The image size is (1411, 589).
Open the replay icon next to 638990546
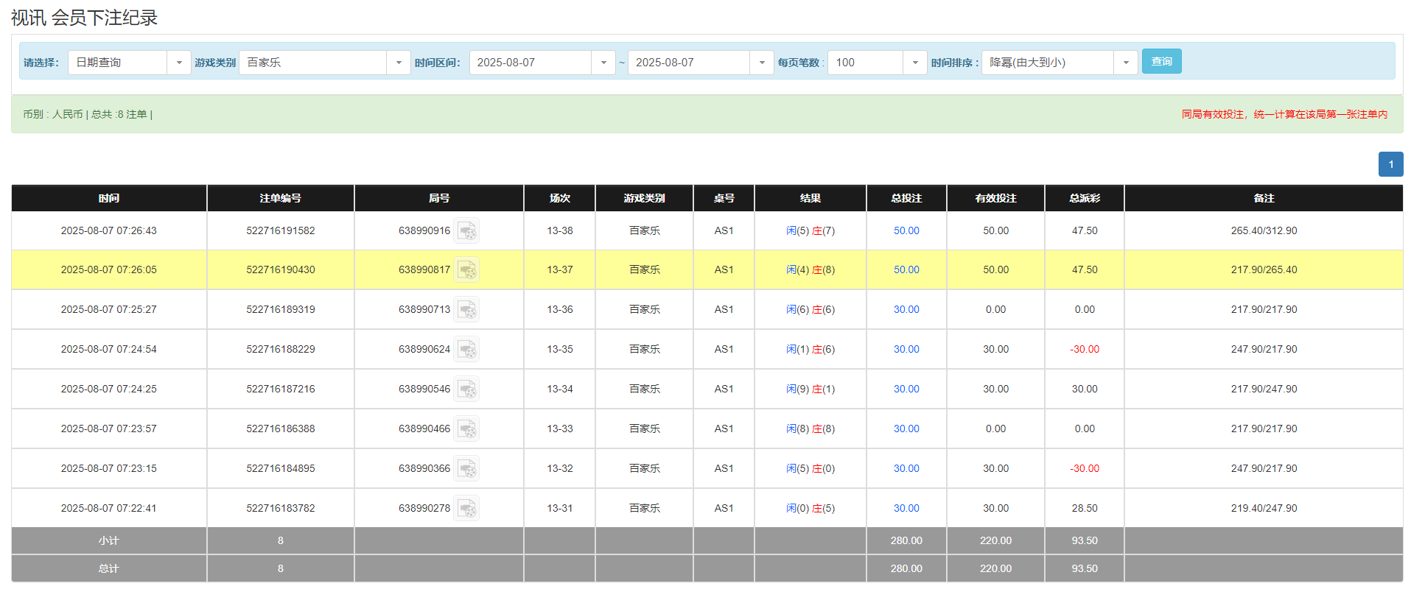pos(466,389)
